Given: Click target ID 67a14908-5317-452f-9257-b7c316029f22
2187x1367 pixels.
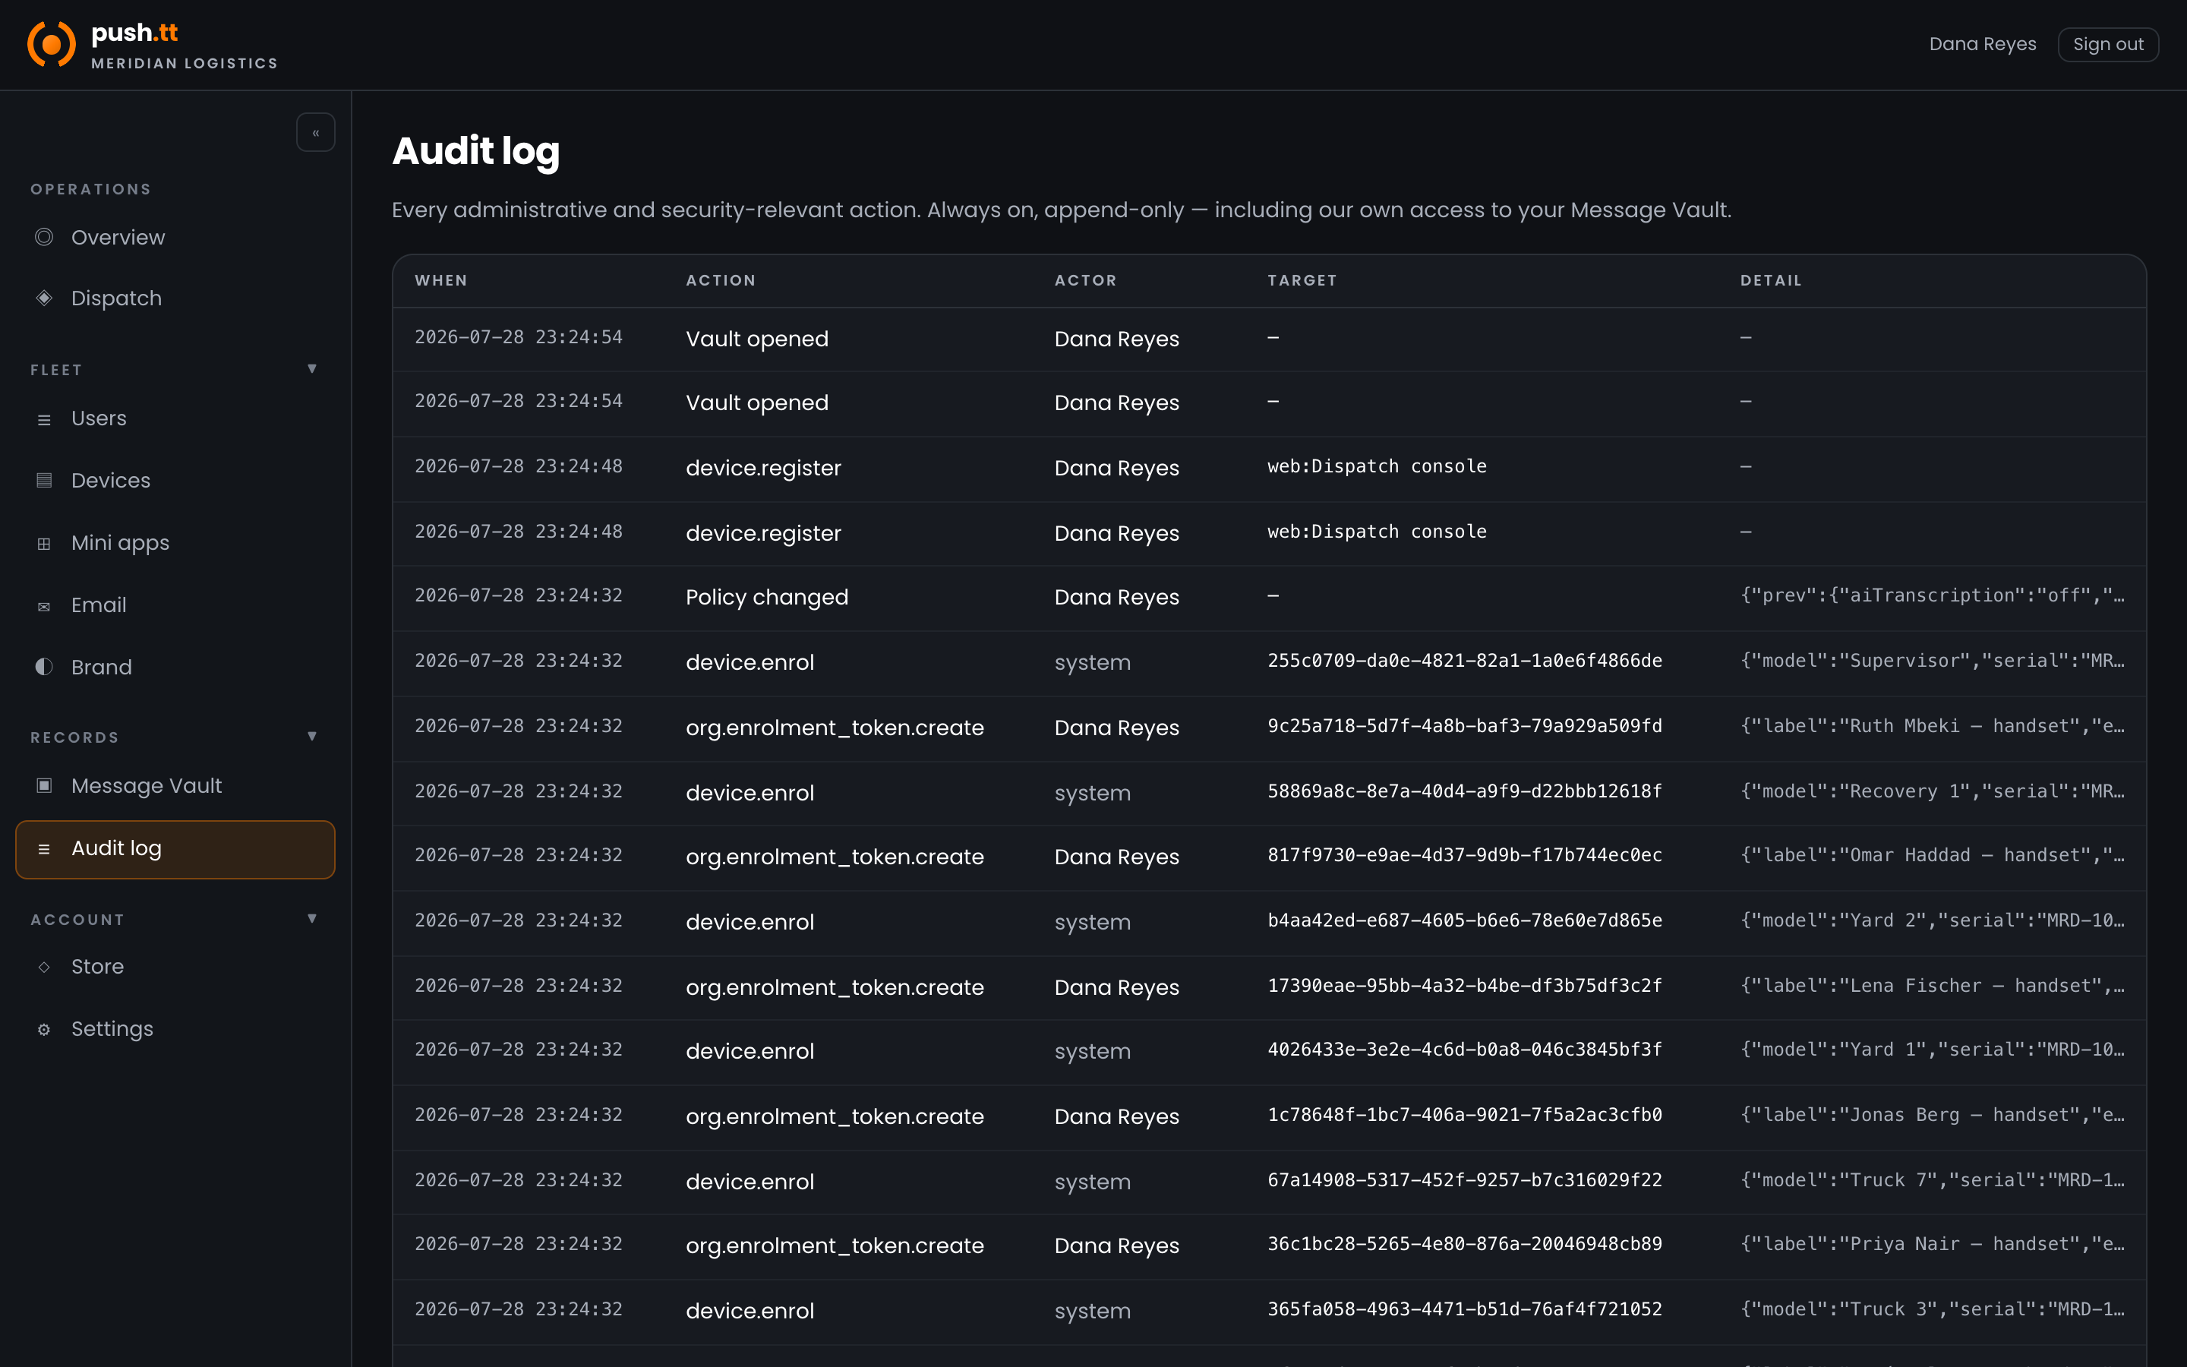Looking at the screenshot, I should click(1464, 1180).
